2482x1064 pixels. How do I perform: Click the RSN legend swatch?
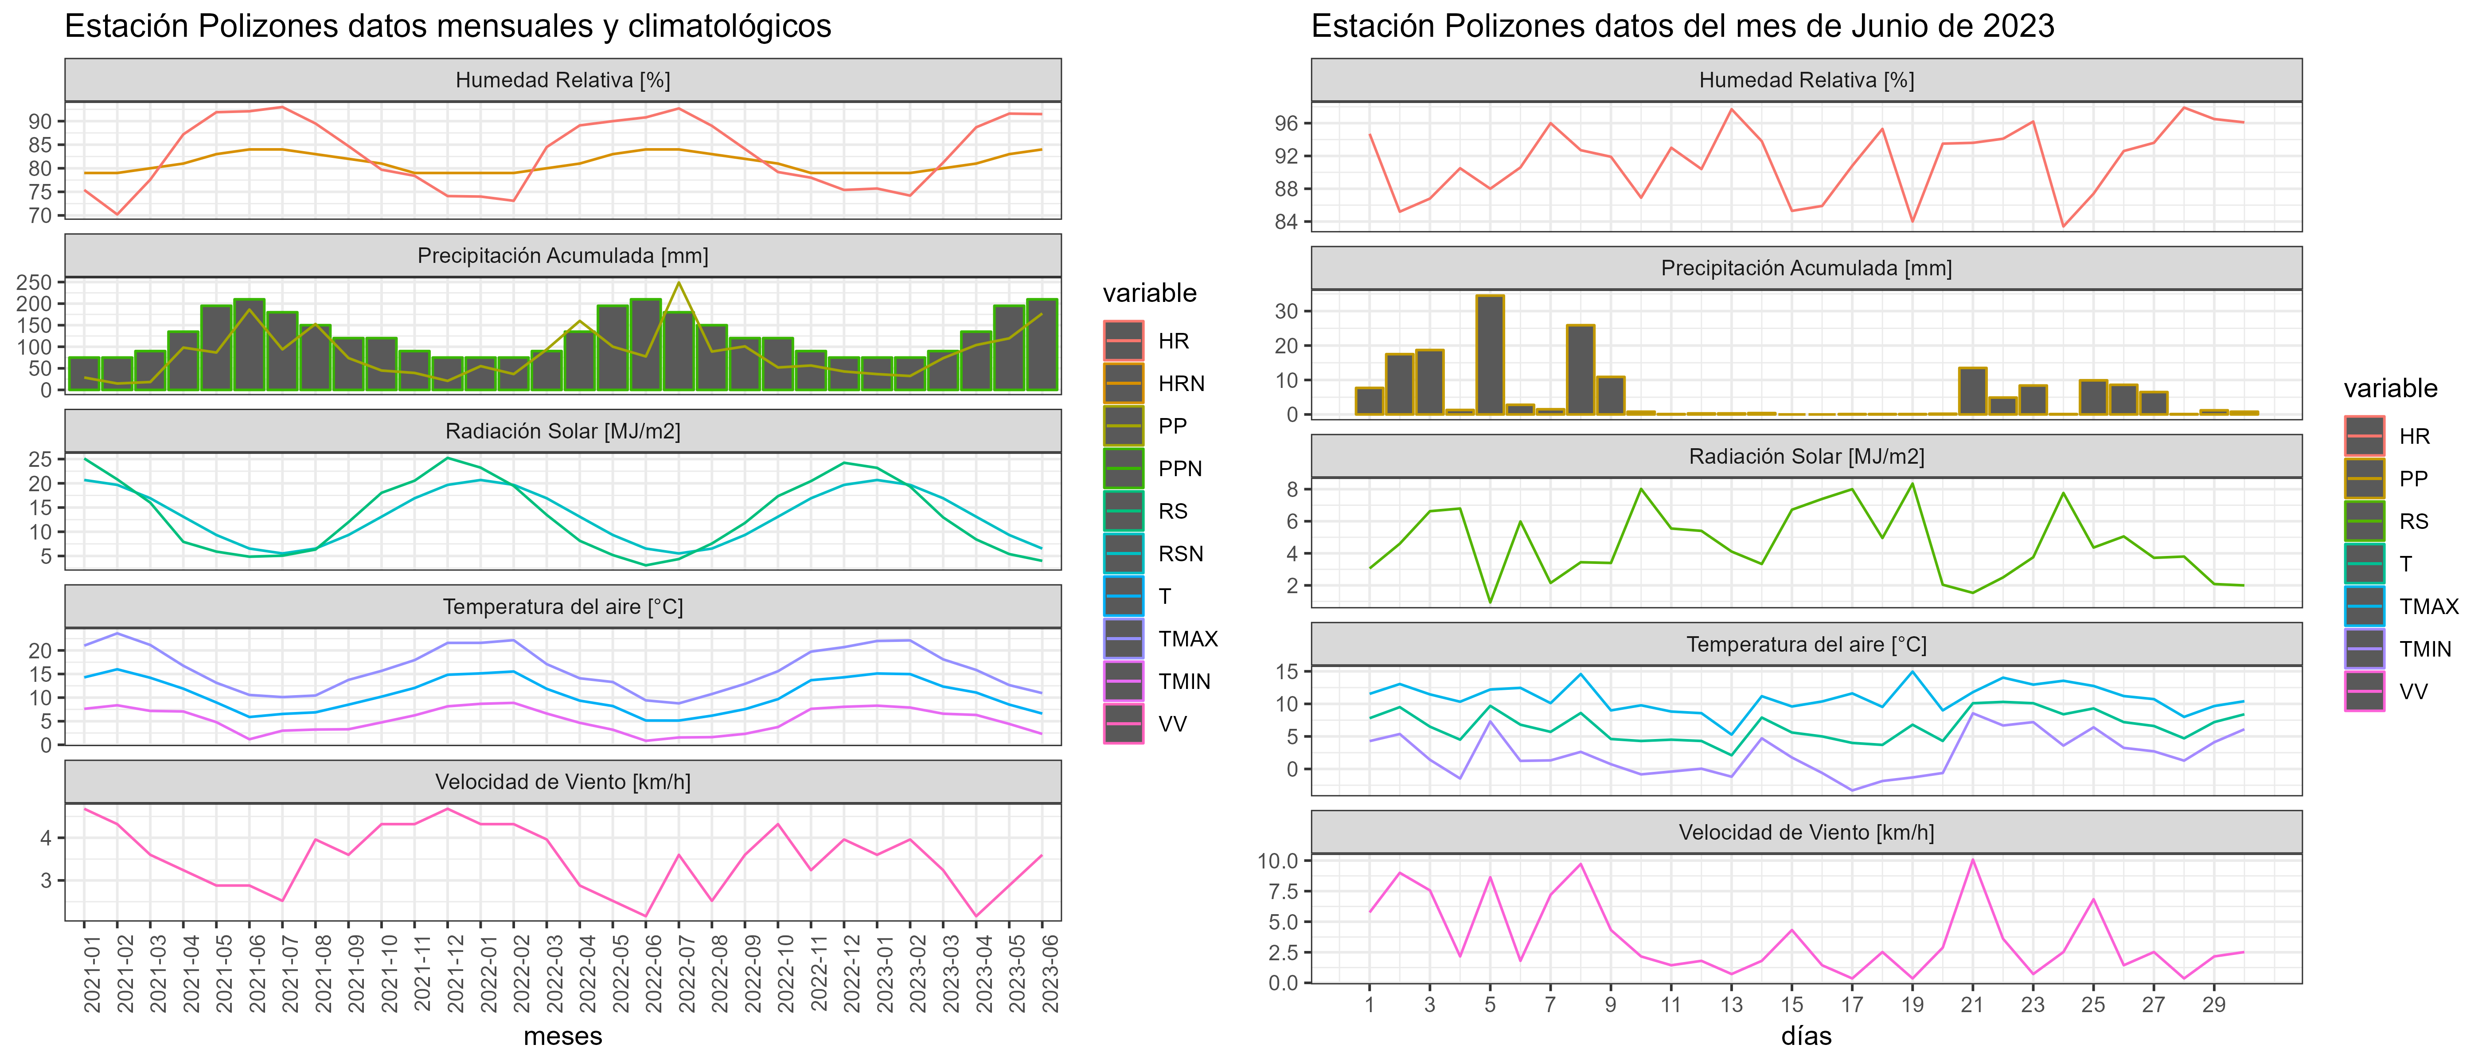1124,553
